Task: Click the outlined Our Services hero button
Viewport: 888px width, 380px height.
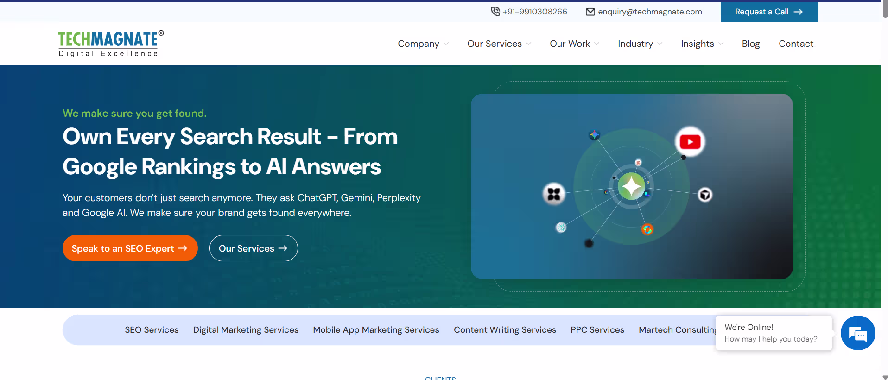Action: tap(254, 248)
